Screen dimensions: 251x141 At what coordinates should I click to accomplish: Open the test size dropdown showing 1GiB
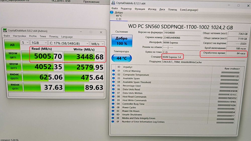pos(39,43)
